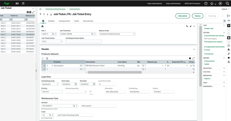This screenshot has width=231, height=121.
Task: Open the Help question mark icon
Action: click(206, 3)
